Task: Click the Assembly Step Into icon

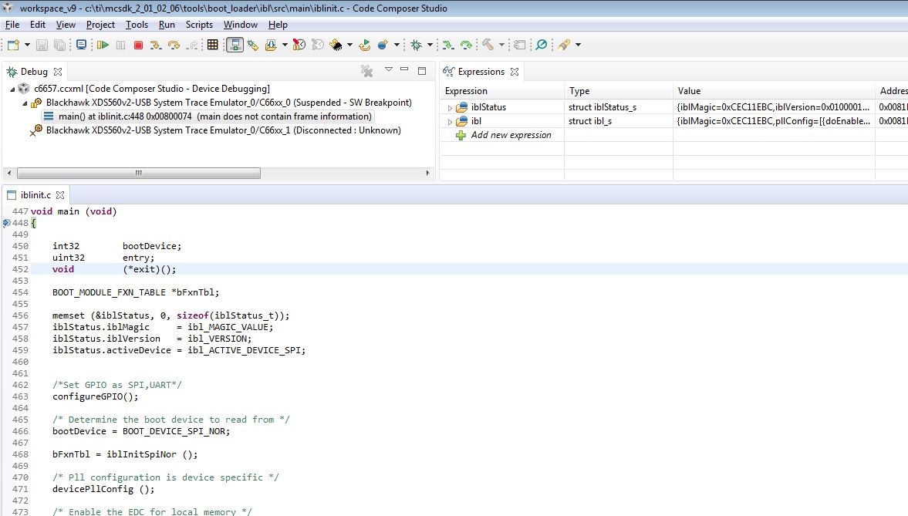Action: click(447, 46)
